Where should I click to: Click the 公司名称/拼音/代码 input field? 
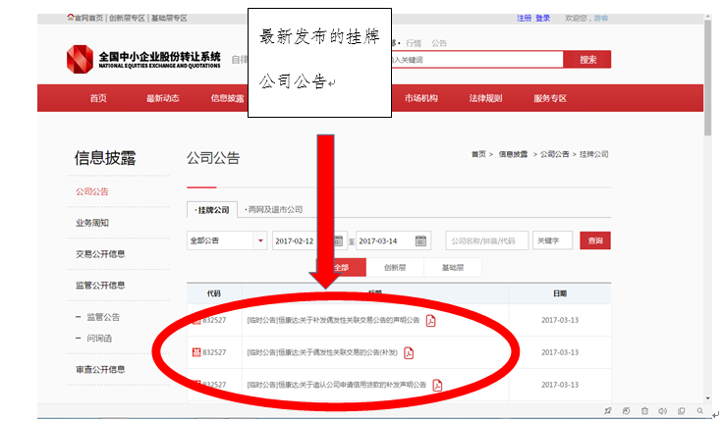(485, 240)
